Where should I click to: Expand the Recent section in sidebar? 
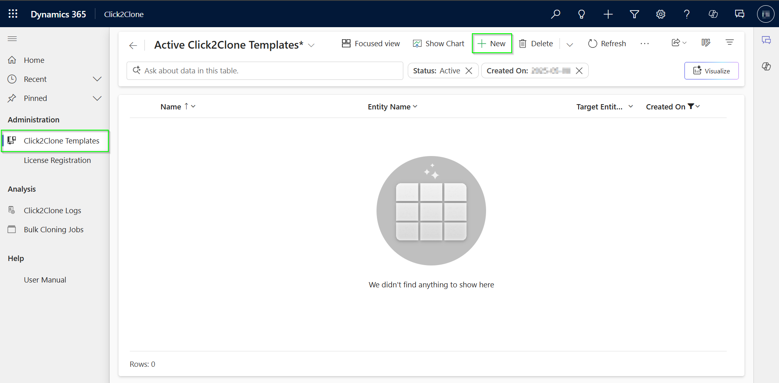pyautogui.click(x=97, y=79)
